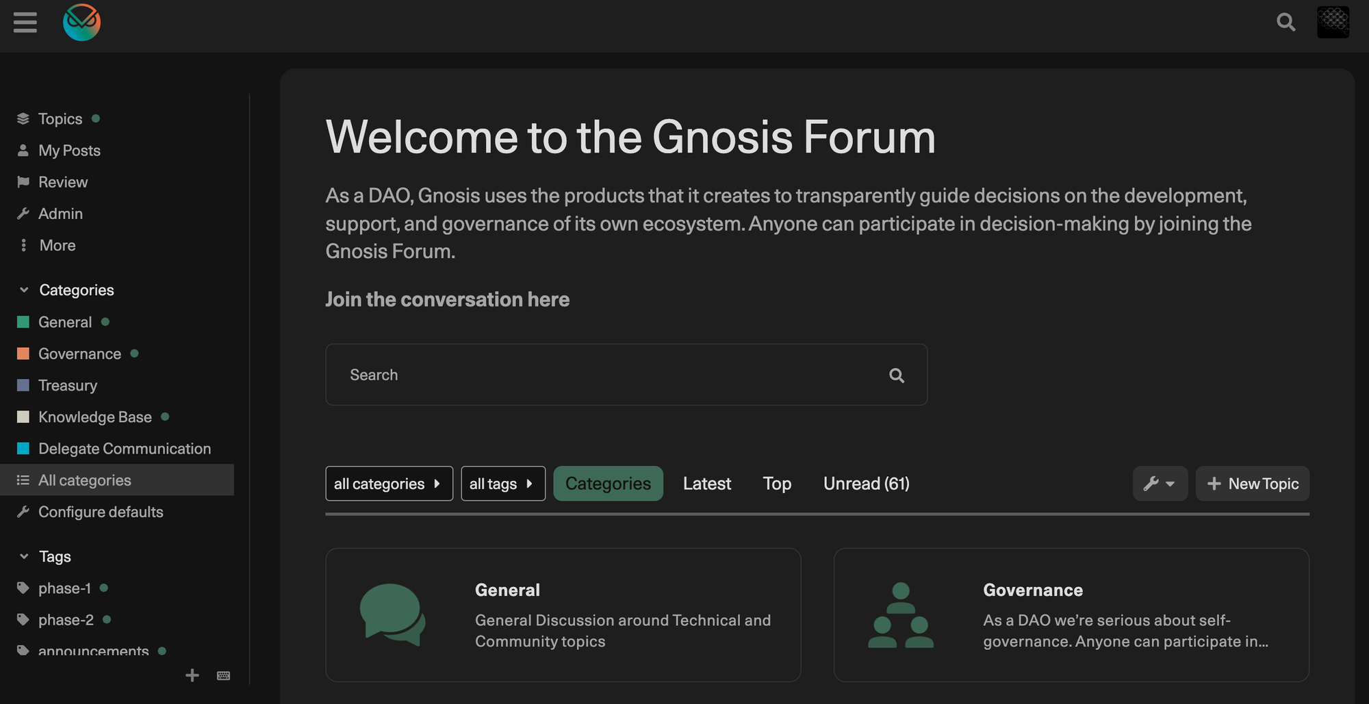This screenshot has height=704, width=1369.
Task: Click the 'Welcome to the Gnosis Forum' heading
Action: (x=630, y=137)
